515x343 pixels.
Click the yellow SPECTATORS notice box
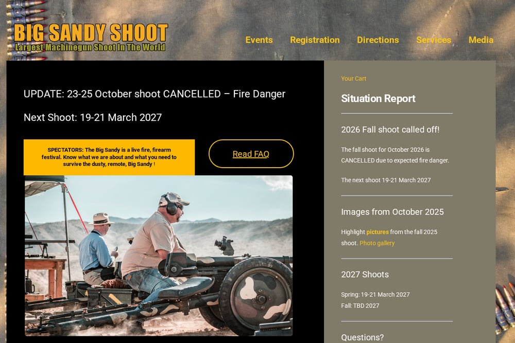tap(109, 157)
